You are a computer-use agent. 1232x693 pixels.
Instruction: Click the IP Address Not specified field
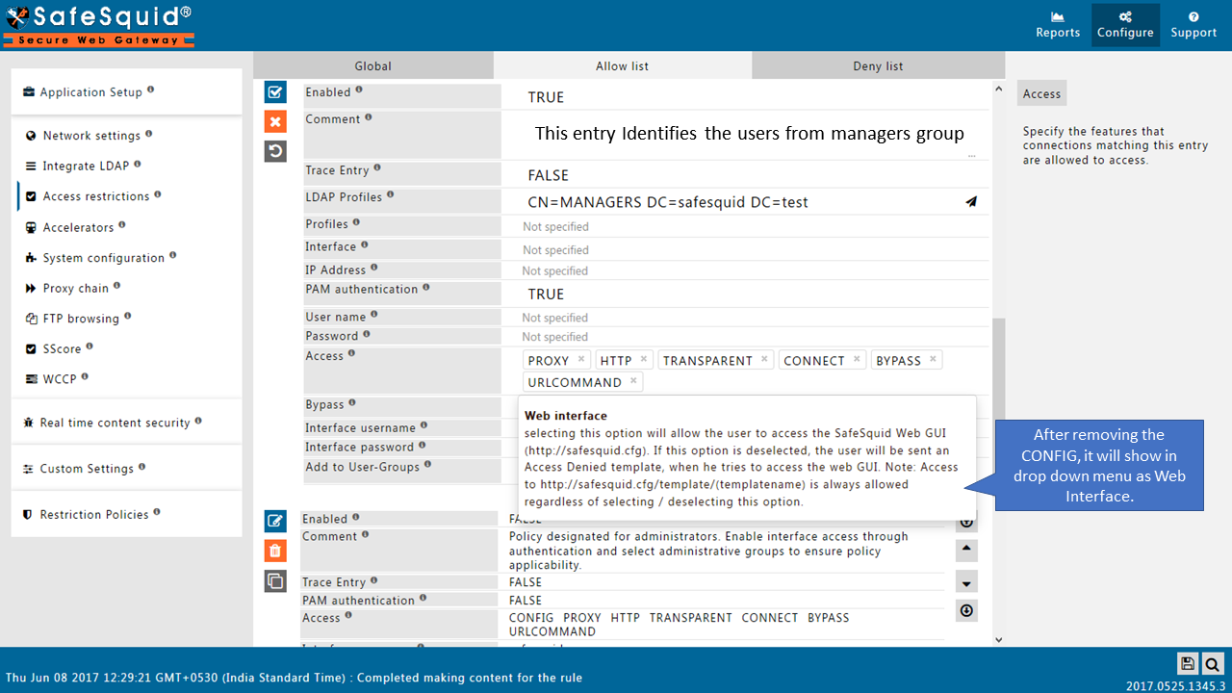746,271
